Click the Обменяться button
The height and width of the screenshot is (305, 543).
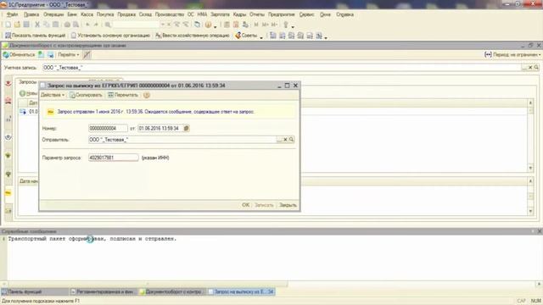pos(19,54)
